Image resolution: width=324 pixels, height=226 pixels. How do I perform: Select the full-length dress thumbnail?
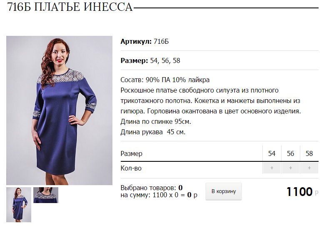(x=19, y=205)
